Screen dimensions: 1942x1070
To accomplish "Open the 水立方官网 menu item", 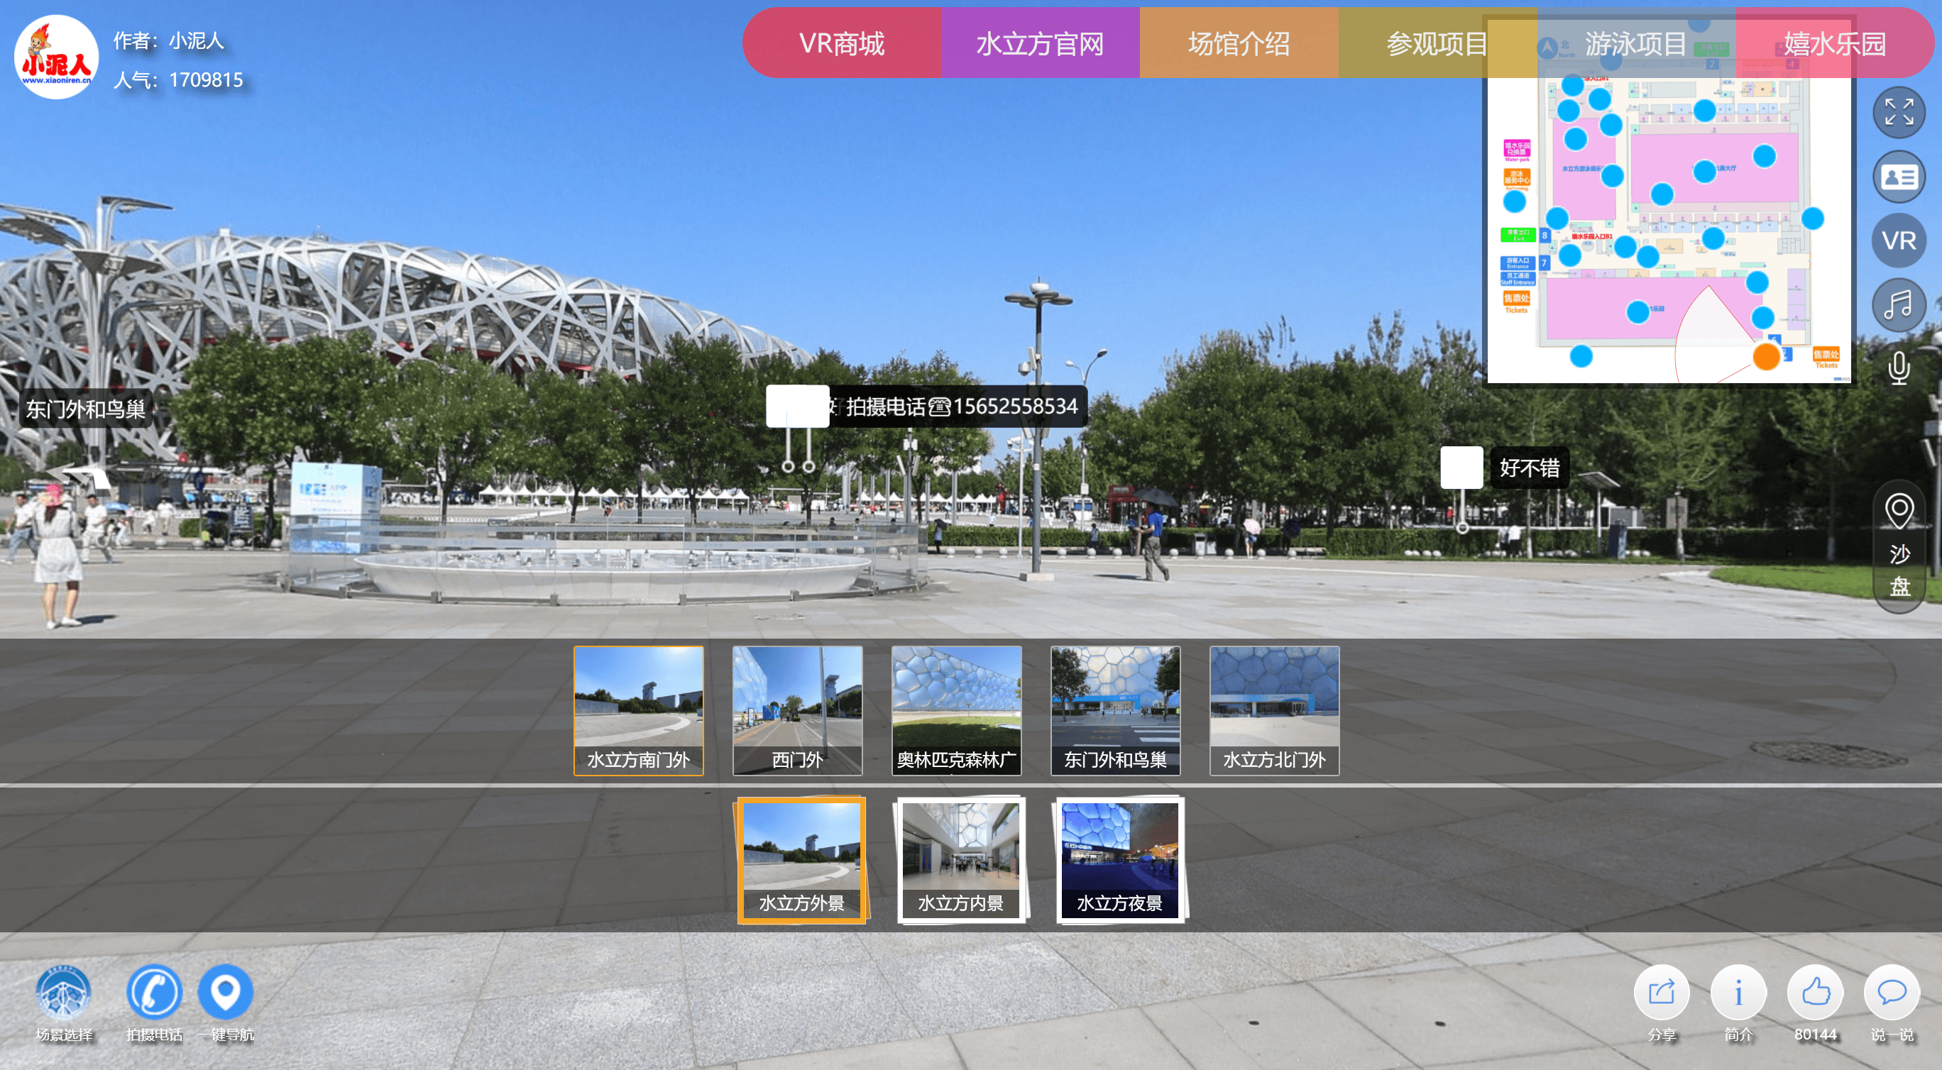I will pyautogui.click(x=1040, y=44).
